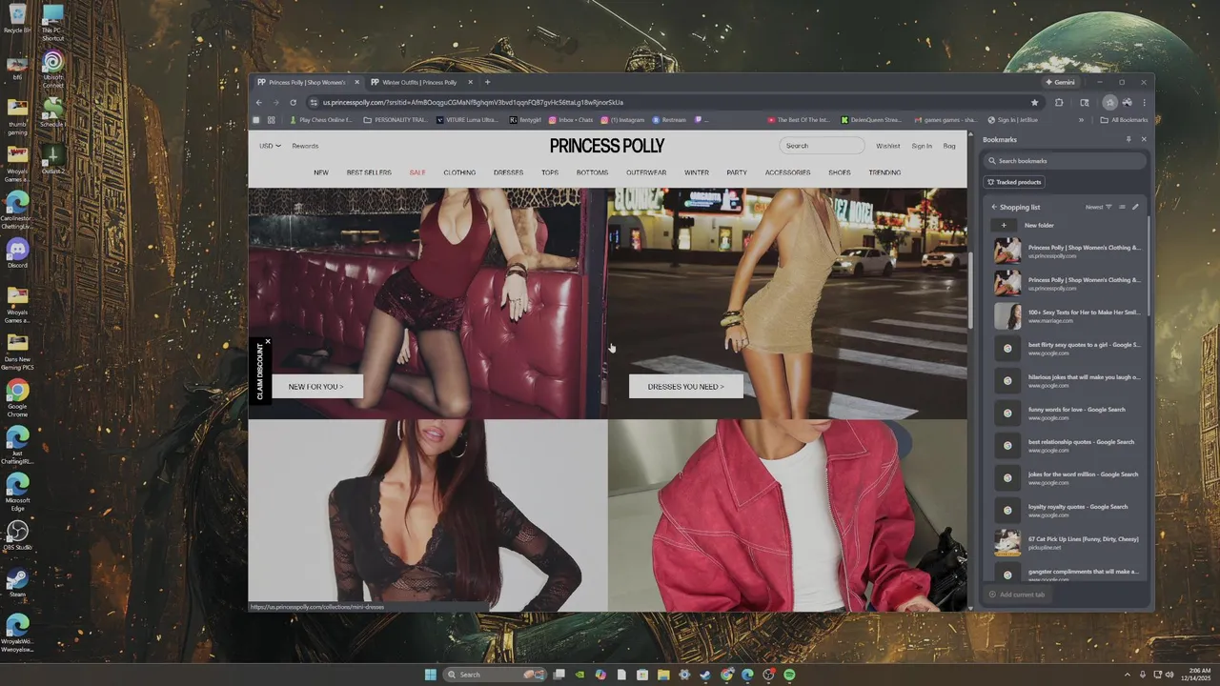Open 100+ Sexy Texts bookmark
Viewport: 1220px width, 686px height.
coord(1067,315)
